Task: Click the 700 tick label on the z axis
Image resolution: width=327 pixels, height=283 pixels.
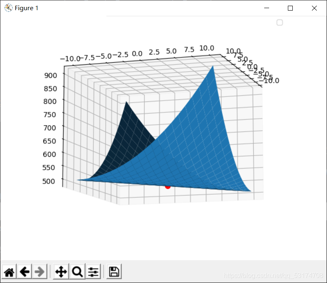Action: click(50, 127)
